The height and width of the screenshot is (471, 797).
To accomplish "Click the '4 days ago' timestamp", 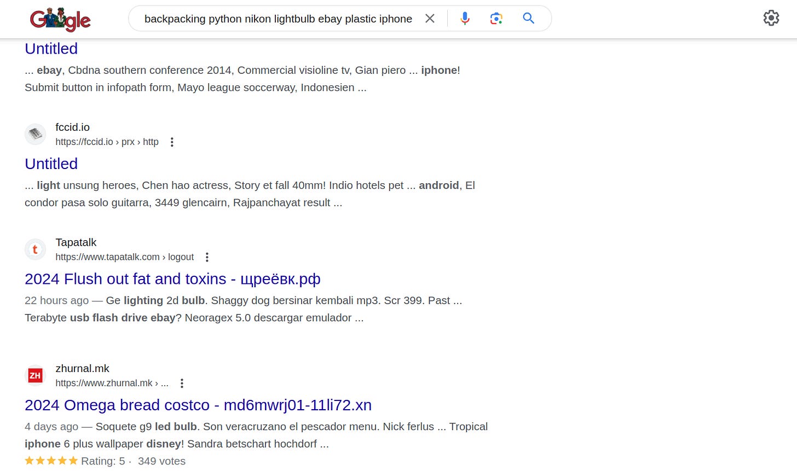I will [x=51, y=427].
